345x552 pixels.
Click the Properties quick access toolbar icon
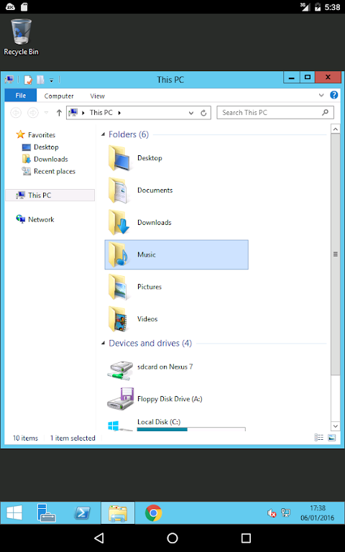pyautogui.click(x=28, y=80)
